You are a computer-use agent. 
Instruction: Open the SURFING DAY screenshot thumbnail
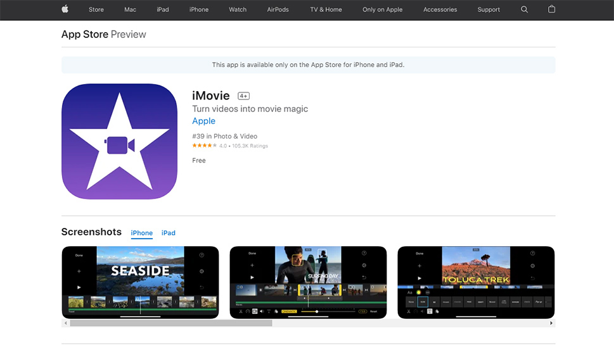point(308,282)
